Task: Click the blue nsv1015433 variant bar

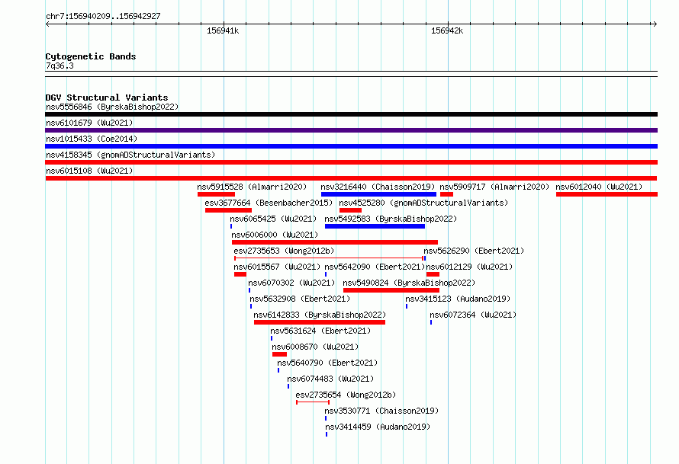Action: tap(351, 146)
